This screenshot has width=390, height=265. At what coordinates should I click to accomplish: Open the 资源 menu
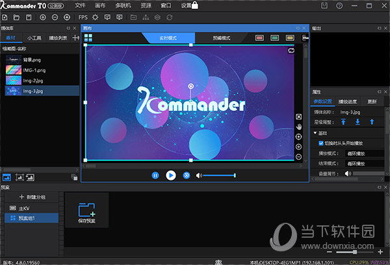coord(146,5)
